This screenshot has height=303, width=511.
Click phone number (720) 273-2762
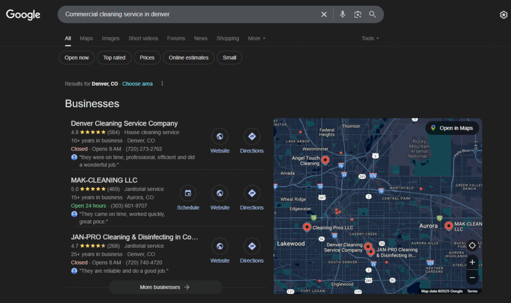click(144, 149)
